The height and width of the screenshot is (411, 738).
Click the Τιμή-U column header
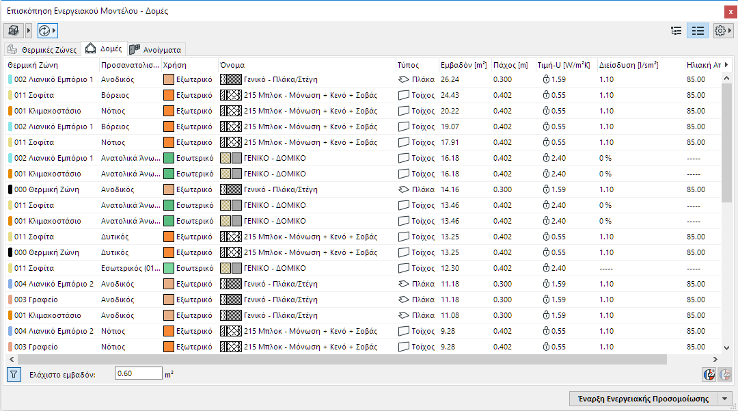pos(565,65)
